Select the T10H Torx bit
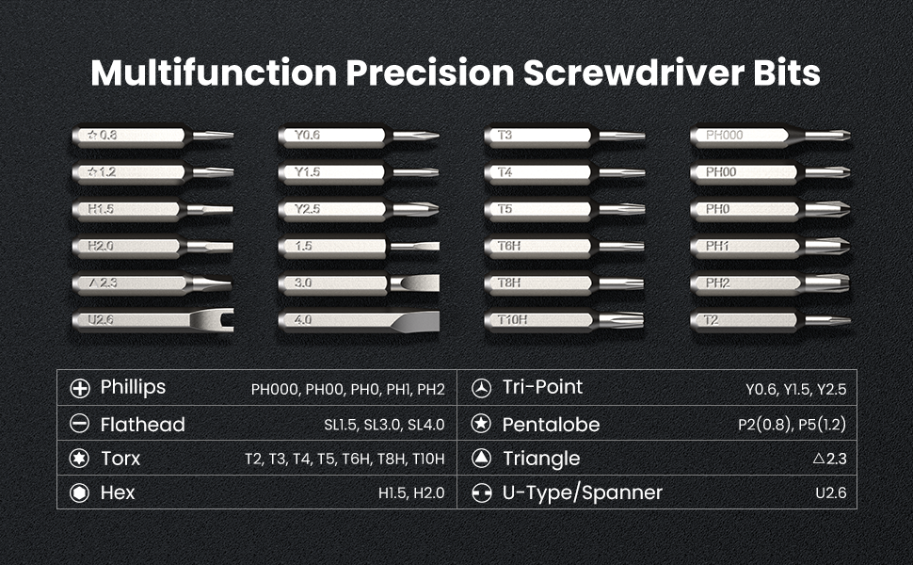Screen dimensions: 913x565 [x=563, y=320]
